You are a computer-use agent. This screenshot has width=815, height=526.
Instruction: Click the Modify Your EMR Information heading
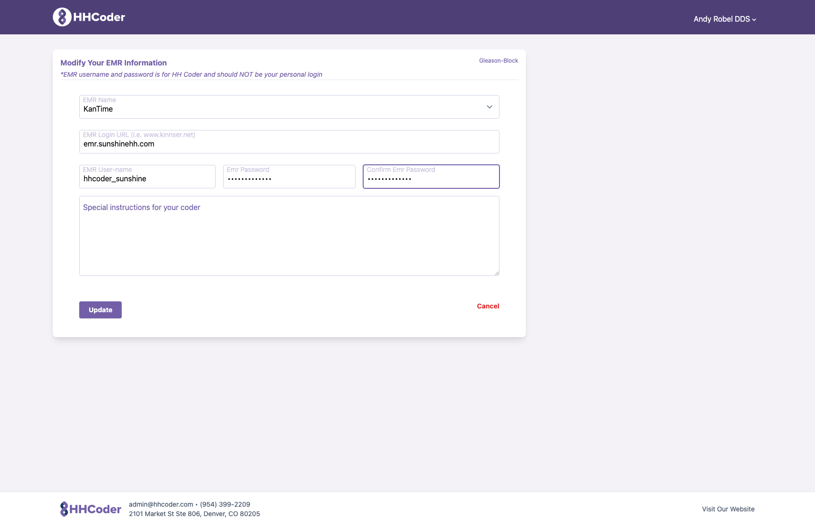(113, 63)
